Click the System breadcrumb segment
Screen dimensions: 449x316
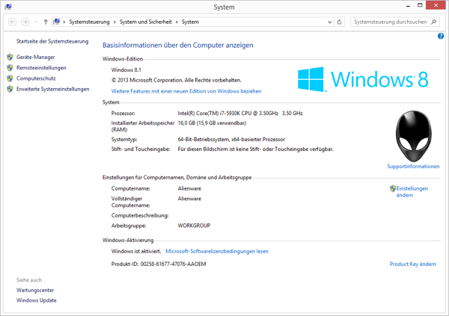(190, 22)
